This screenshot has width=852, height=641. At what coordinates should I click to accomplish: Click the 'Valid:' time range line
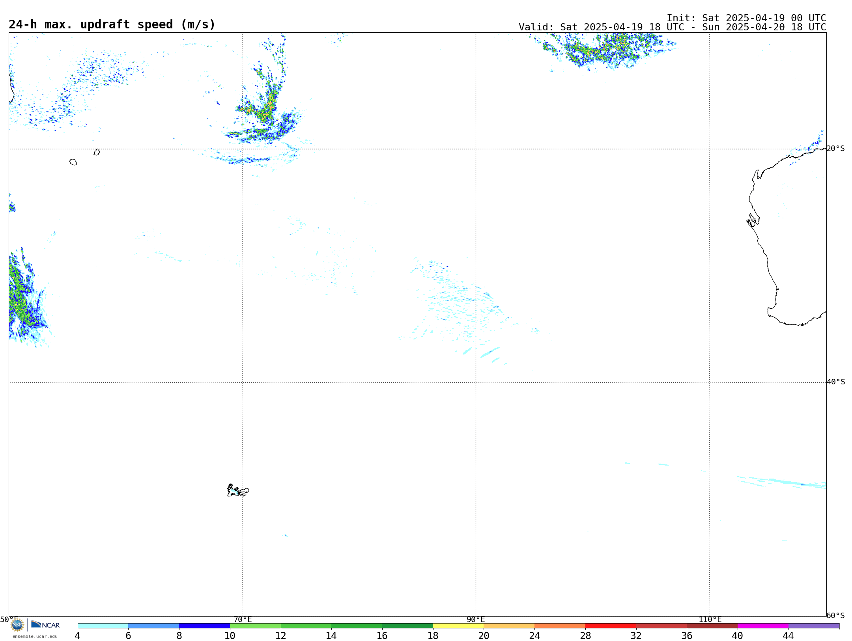point(672,27)
